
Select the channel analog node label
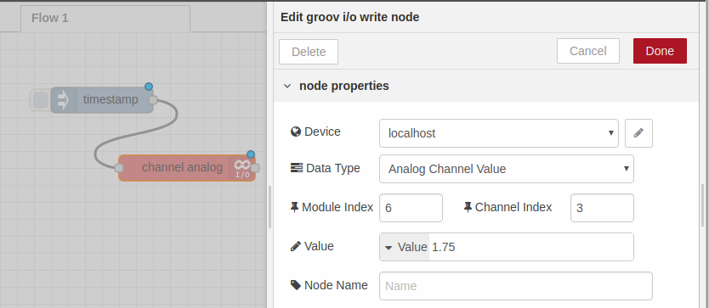tap(182, 167)
